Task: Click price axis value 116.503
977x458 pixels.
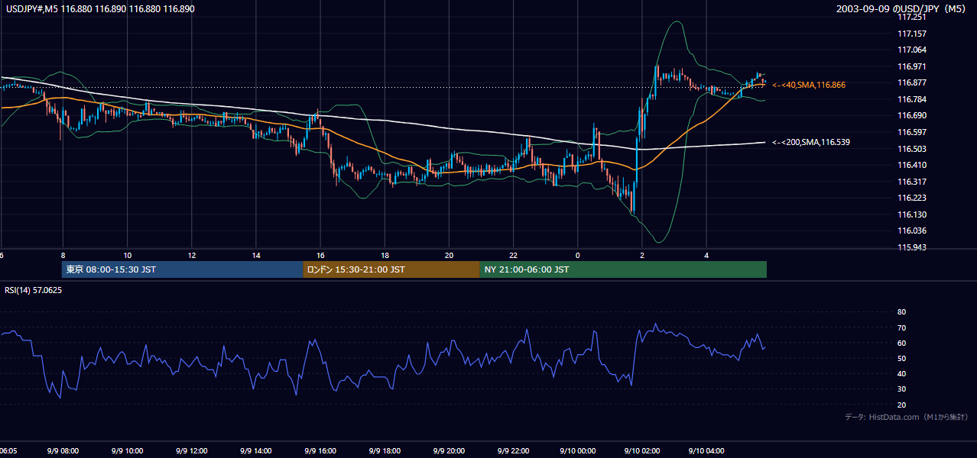Action: [x=911, y=149]
